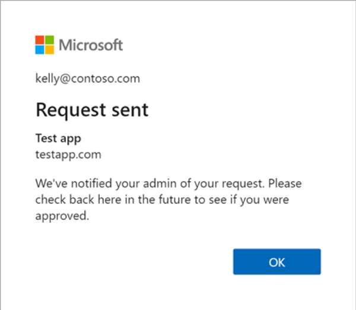Viewport: 356px width, 310px height.
Task: Click the Test app name label
Action: pos(58,138)
